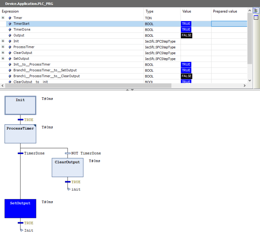Click the jump arrow icon to init
This screenshot has height=238, width=260.
[69, 189]
